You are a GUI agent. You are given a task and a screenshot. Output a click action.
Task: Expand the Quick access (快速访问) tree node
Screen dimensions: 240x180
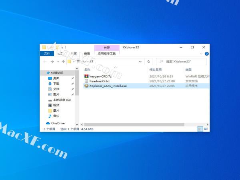tap(43, 73)
